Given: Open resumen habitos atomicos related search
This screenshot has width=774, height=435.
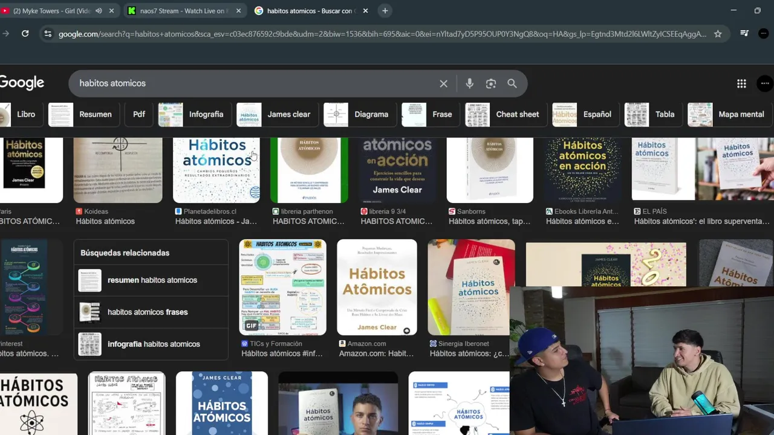Looking at the screenshot, I should [151, 280].
